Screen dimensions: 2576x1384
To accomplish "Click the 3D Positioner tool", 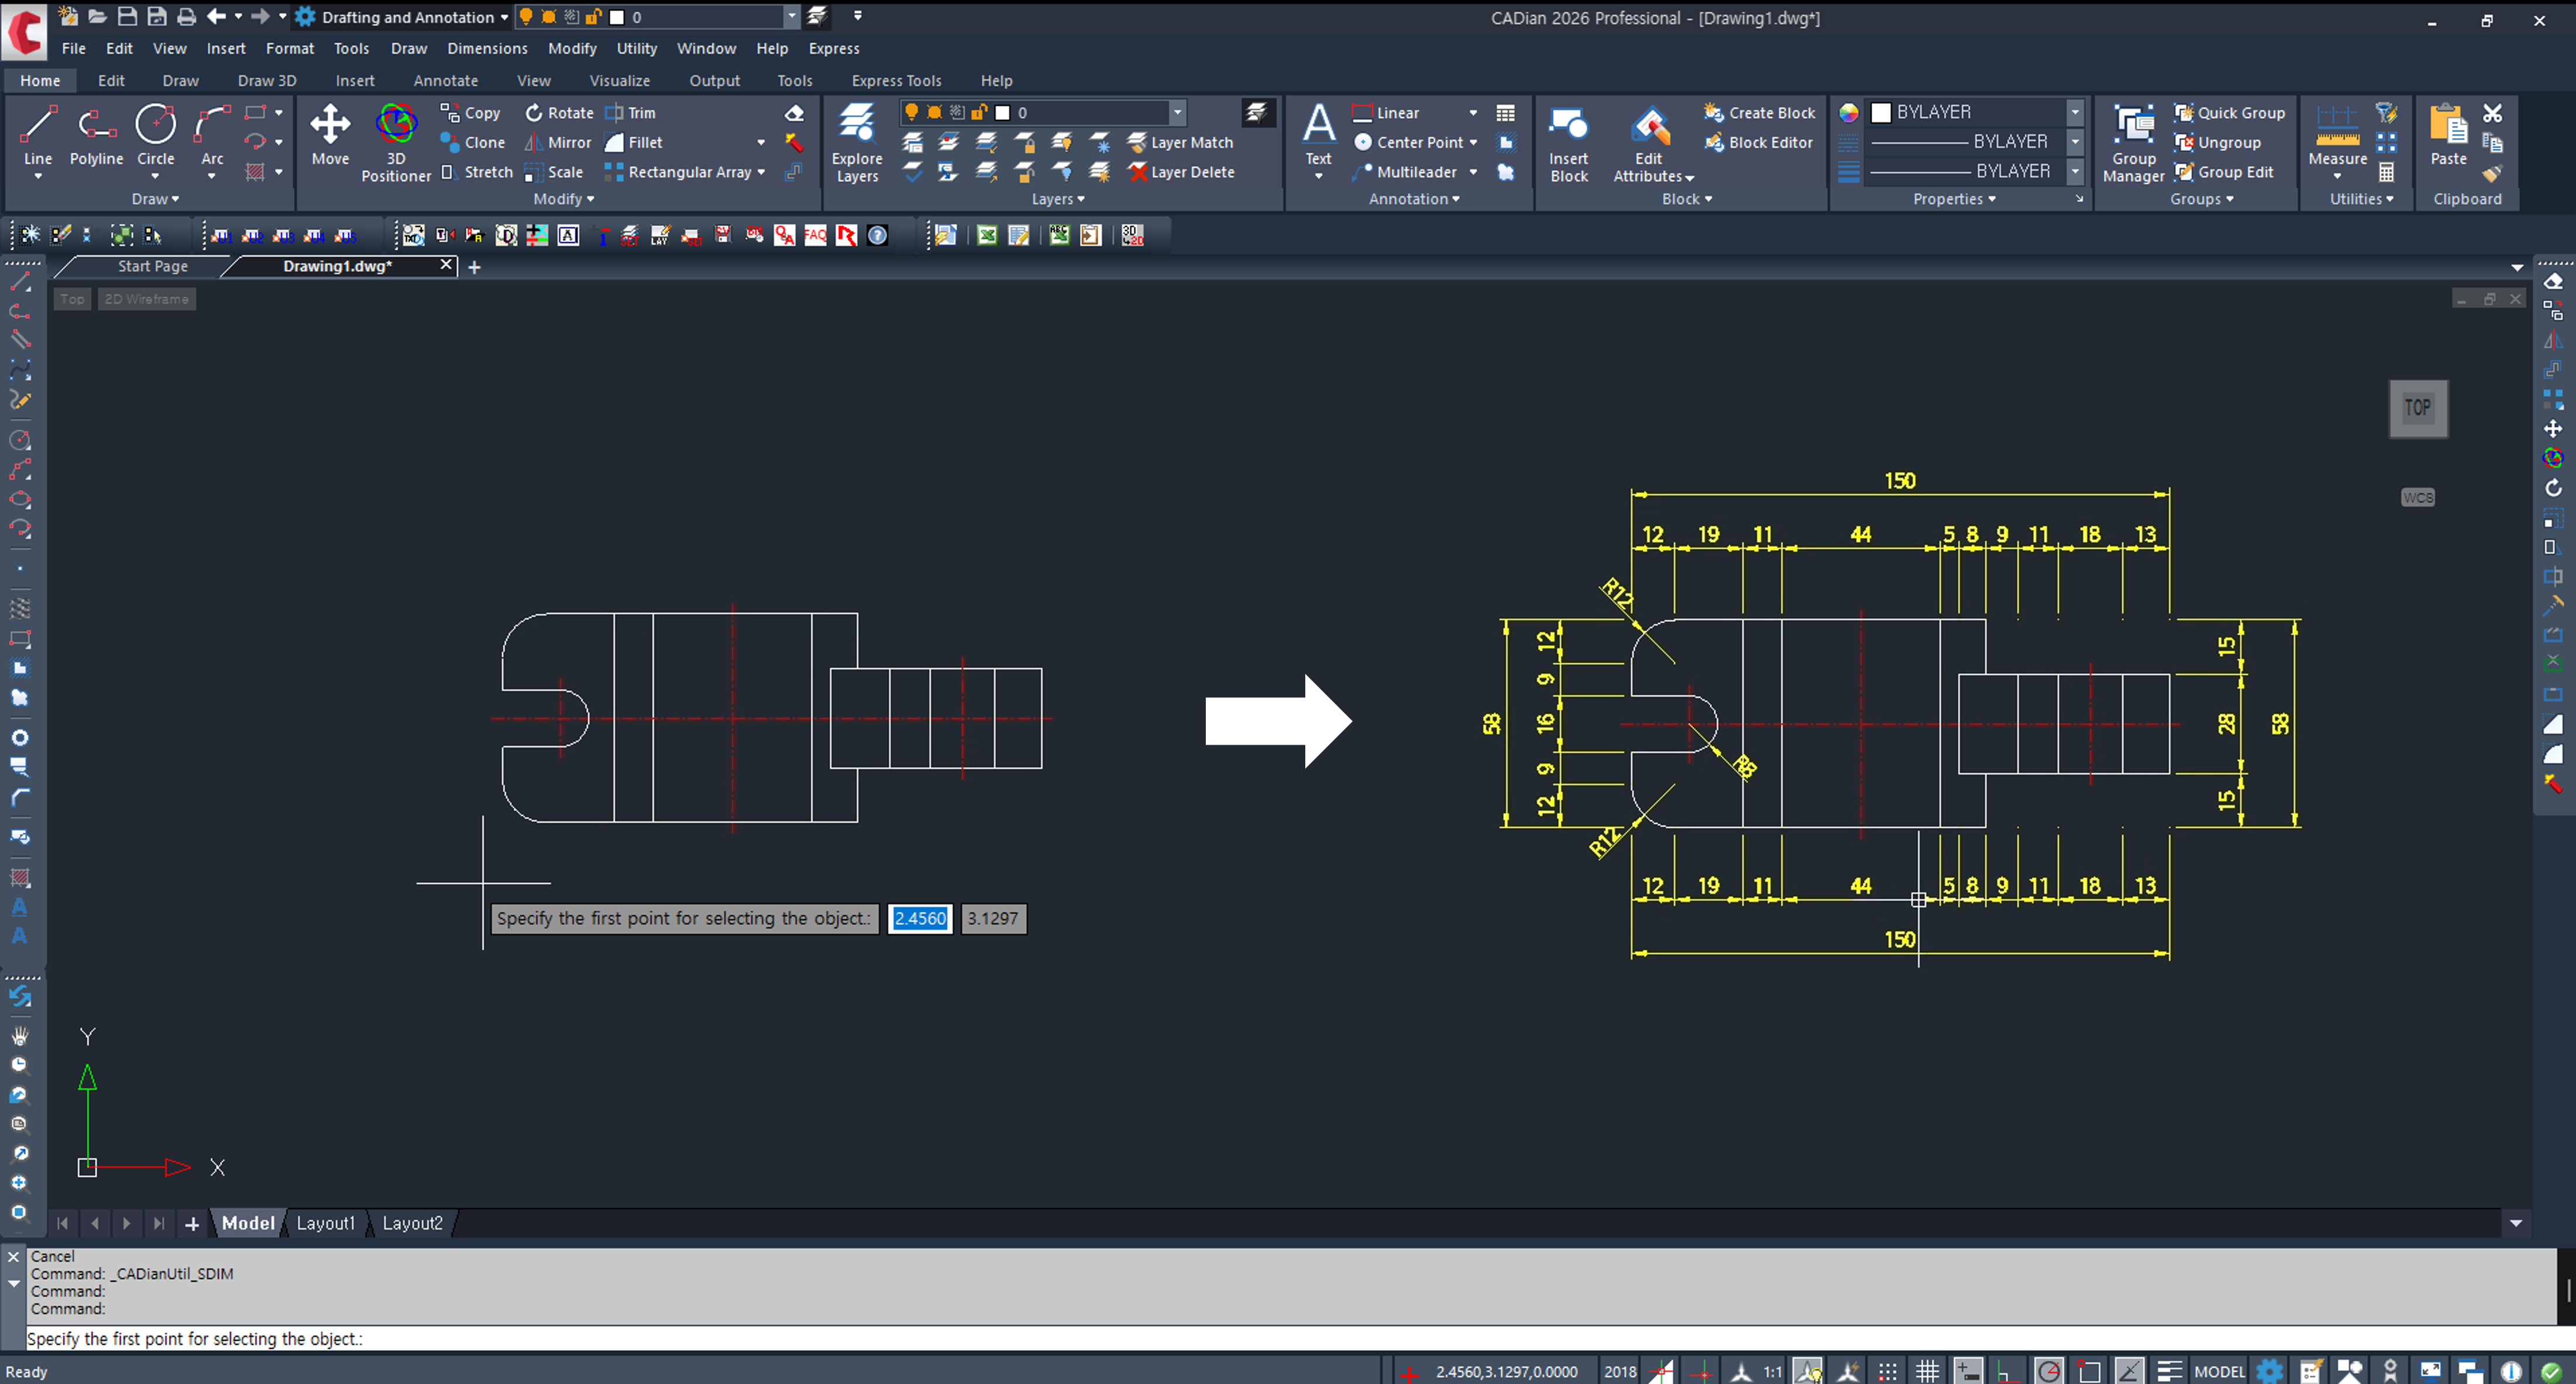I will tap(396, 140).
